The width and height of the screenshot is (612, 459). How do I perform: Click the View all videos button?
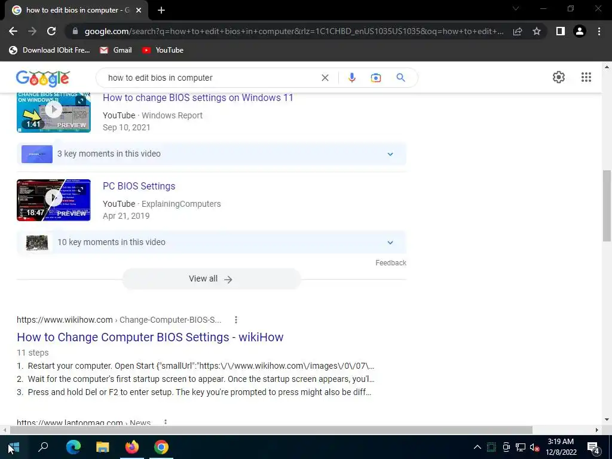pos(211,279)
